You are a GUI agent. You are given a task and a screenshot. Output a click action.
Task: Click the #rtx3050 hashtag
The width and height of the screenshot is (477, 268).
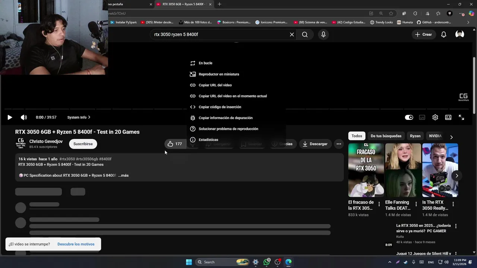click(x=67, y=159)
